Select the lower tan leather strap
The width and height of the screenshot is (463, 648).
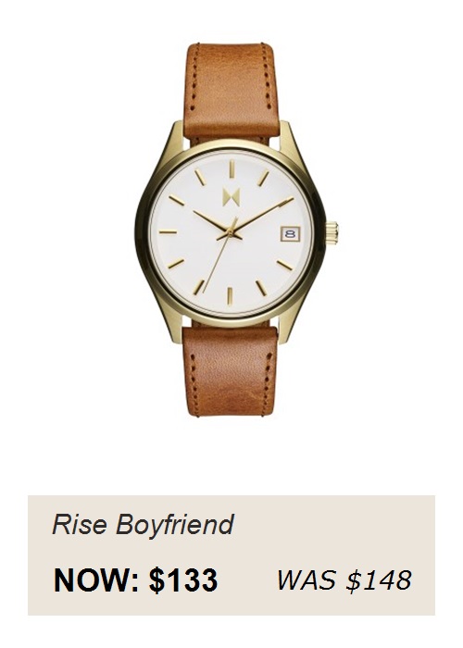click(230, 370)
